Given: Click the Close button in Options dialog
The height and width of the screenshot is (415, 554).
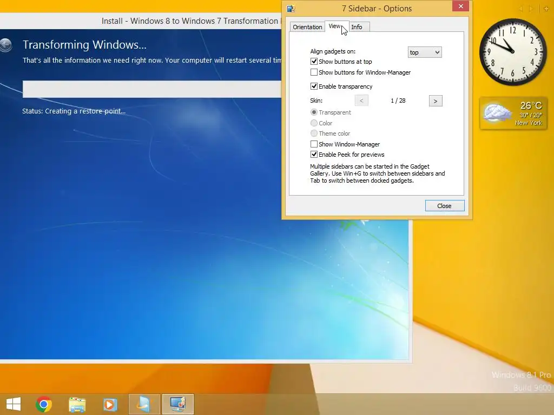Looking at the screenshot, I should click(x=445, y=206).
